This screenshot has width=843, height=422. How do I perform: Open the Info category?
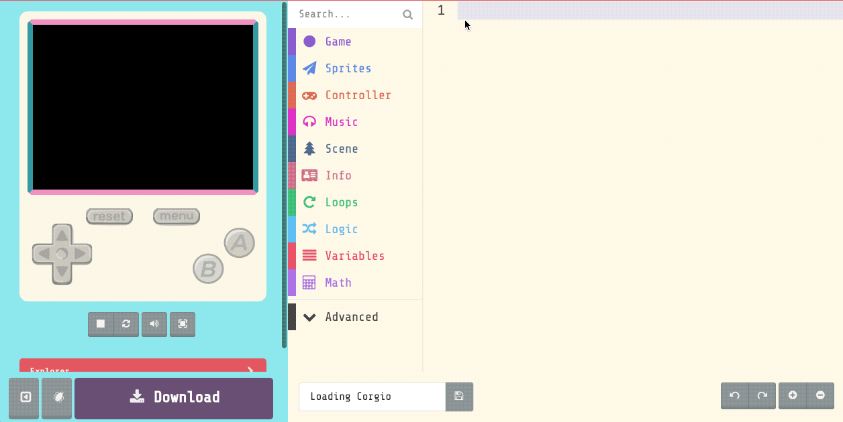[355, 175]
